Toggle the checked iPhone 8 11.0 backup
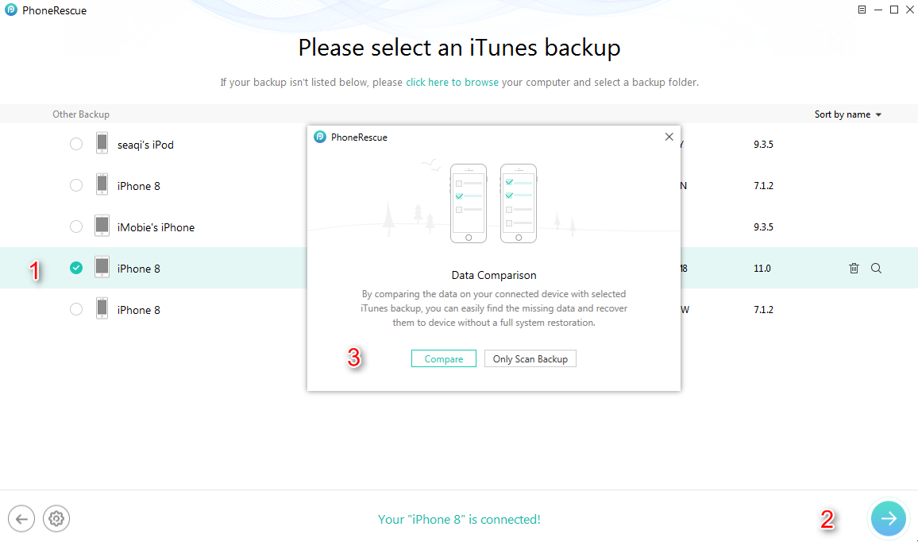 [x=76, y=268]
